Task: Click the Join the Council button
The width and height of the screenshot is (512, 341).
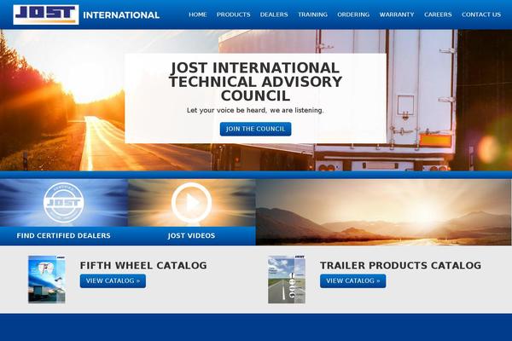Action: point(255,130)
